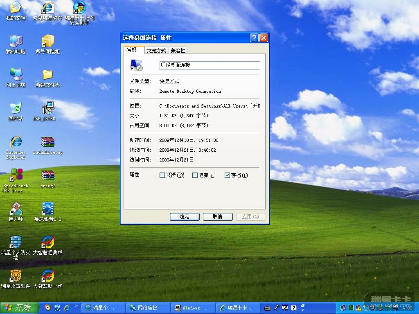Screen dimensions: 419x314
Task: Select the 瑞星个人防火墙 desktop icon
Action: coord(16,242)
